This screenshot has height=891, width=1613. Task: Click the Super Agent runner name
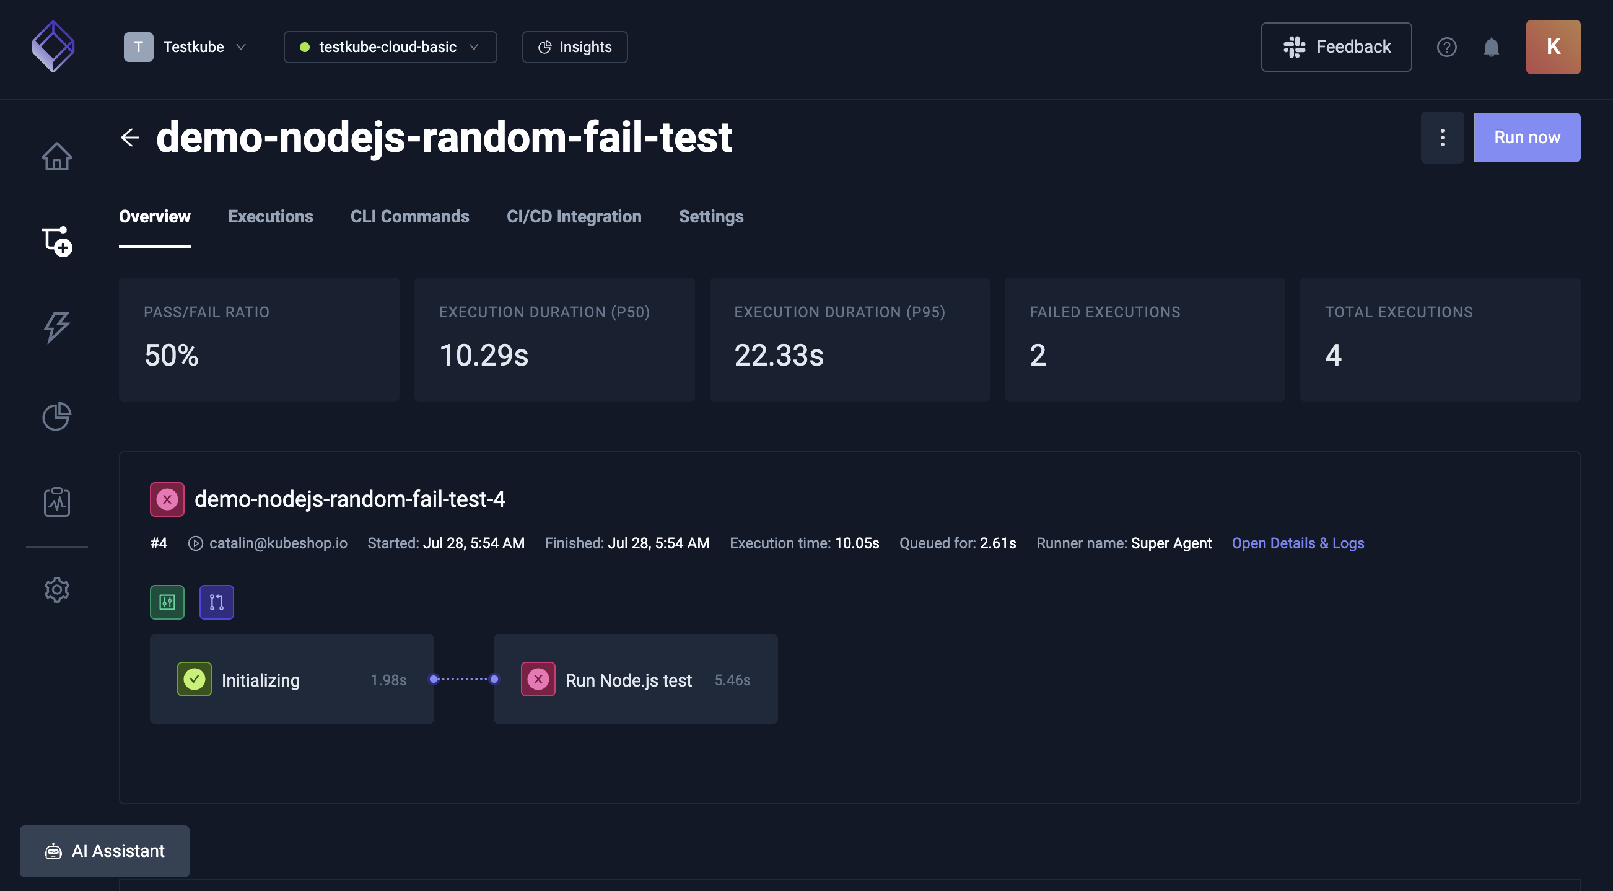tap(1171, 543)
